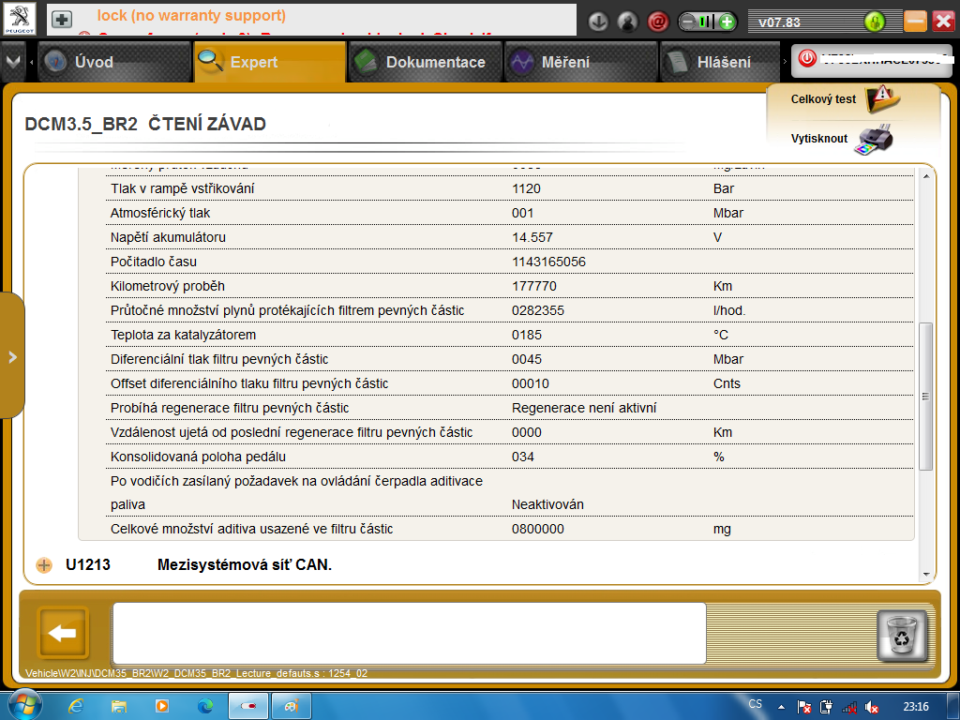
Task: Click the empty text field at bottom
Action: 409,633
